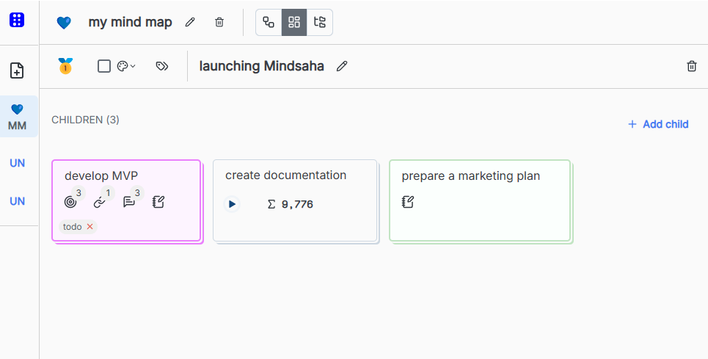Open notes icon on prepare a marketing plan
The image size is (708, 359).
tap(408, 202)
